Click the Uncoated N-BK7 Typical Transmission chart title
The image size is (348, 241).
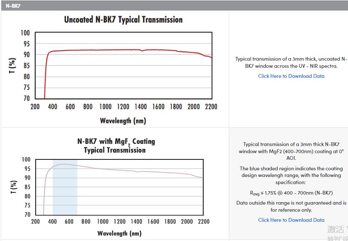point(123,20)
